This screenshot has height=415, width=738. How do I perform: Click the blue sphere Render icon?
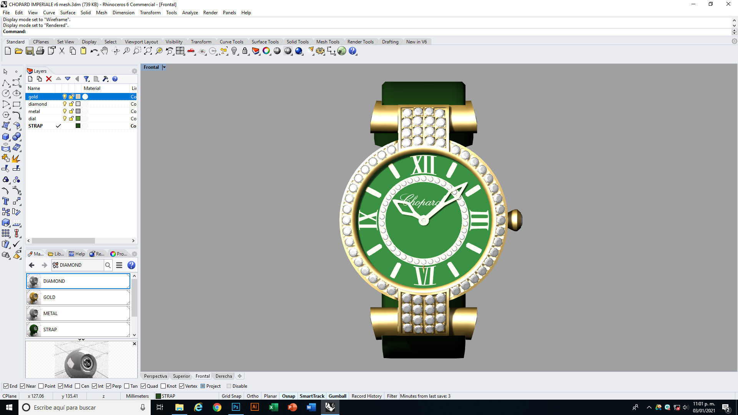(299, 51)
